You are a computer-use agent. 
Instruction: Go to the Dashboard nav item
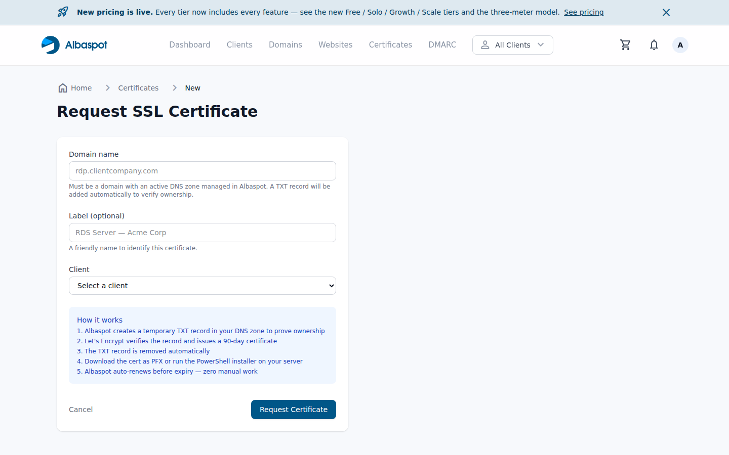pyautogui.click(x=190, y=45)
